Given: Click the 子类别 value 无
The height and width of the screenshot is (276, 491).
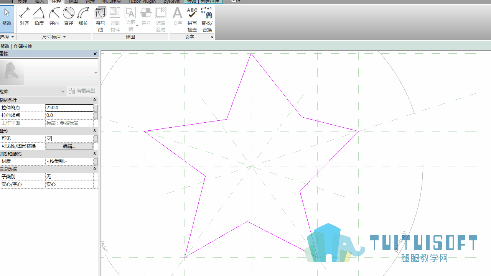Looking at the screenshot, I should point(69,177).
